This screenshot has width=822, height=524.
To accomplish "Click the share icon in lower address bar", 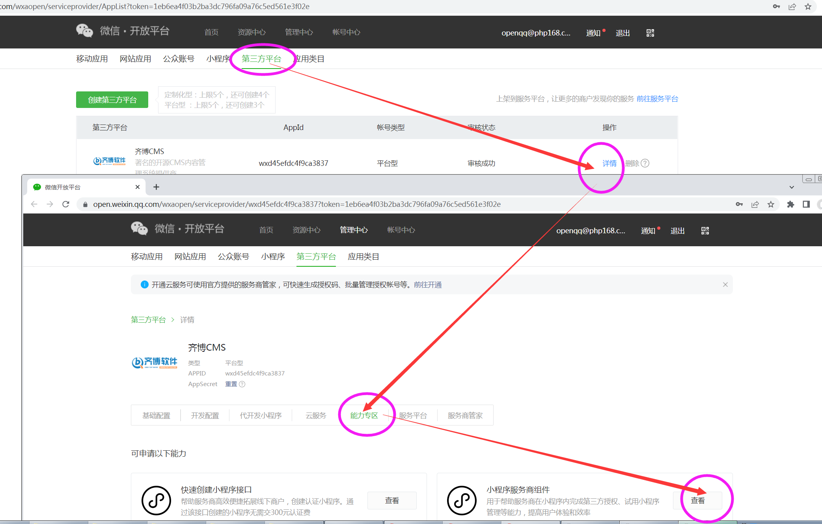I will coord(755,204).
